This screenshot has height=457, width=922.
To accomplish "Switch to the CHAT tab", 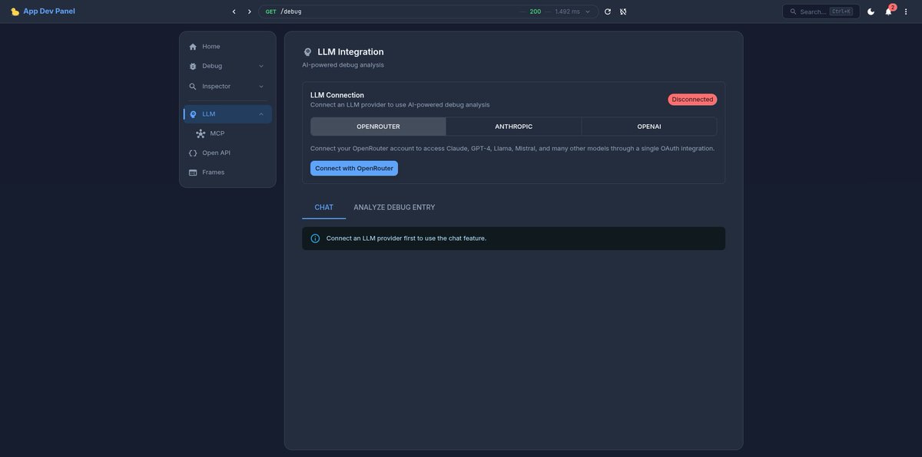I will 324,208.
